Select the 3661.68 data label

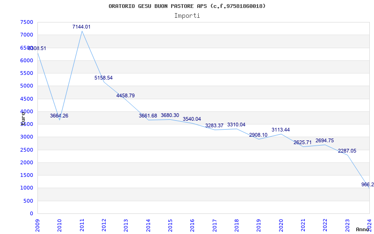point(148,116)
